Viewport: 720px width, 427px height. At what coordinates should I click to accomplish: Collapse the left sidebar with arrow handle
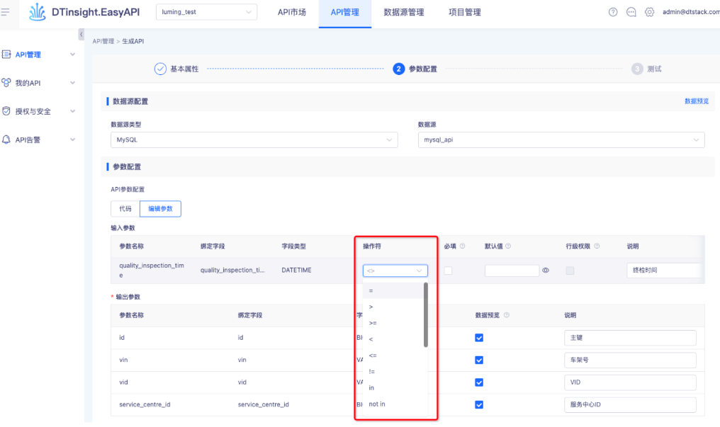81,35
